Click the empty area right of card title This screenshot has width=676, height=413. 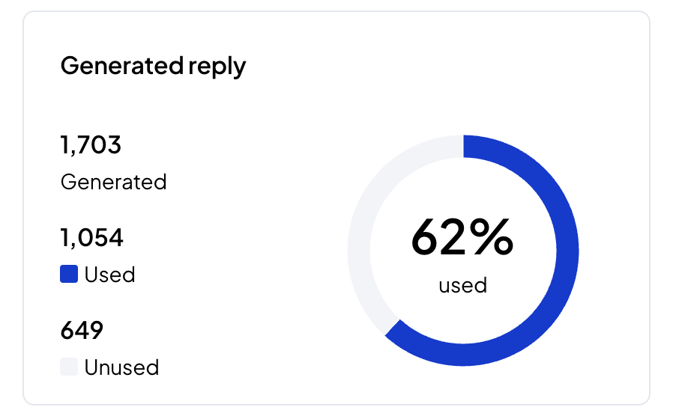444,67
